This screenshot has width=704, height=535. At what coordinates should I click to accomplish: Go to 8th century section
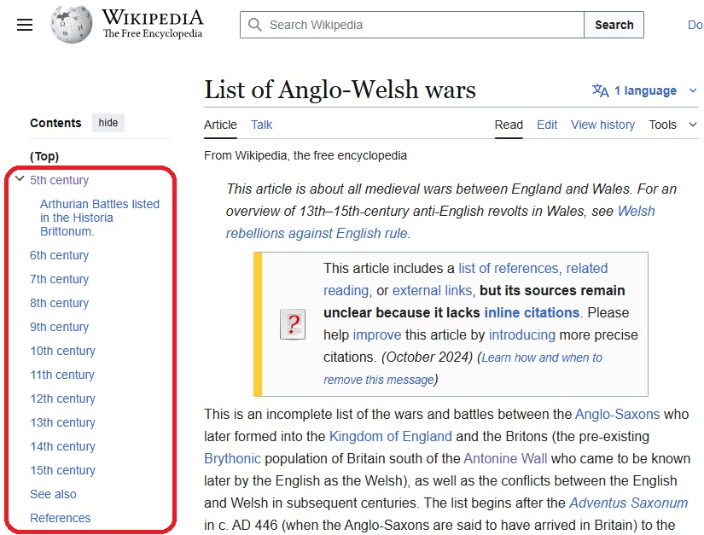pyautogui.click(x=59, y=303)
